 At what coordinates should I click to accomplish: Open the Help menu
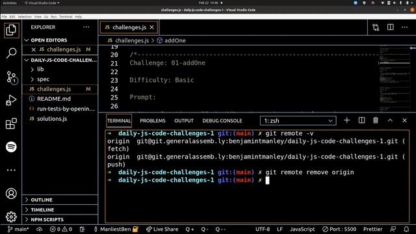pyautogui.click(x=78, y=16)
